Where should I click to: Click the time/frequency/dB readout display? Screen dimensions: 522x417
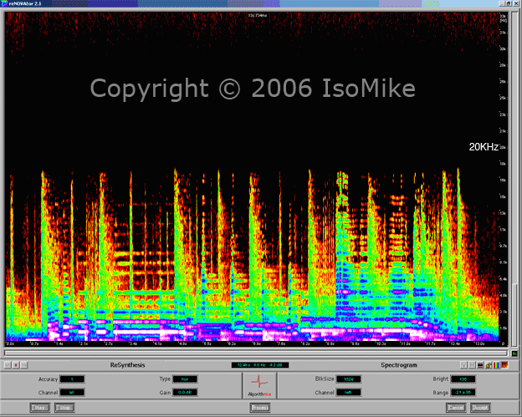pos(260,365)
